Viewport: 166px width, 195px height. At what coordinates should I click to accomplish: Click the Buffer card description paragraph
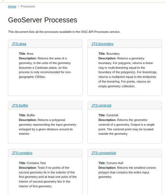pyautogui.click(x=48, y=127)
